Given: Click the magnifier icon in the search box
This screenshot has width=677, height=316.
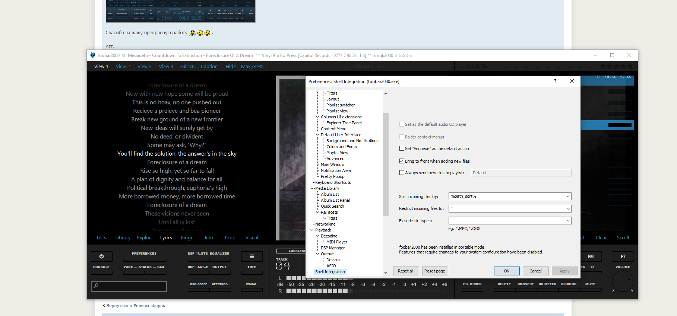Looking at the screenshot, I should (96, 286).
